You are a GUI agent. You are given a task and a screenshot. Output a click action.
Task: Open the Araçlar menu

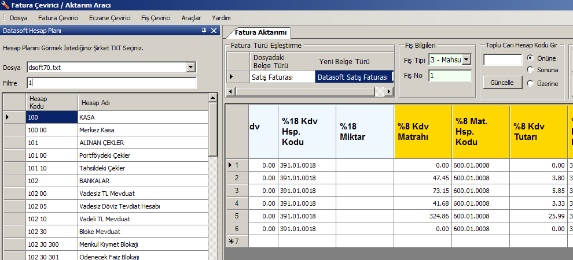[191, 18]
